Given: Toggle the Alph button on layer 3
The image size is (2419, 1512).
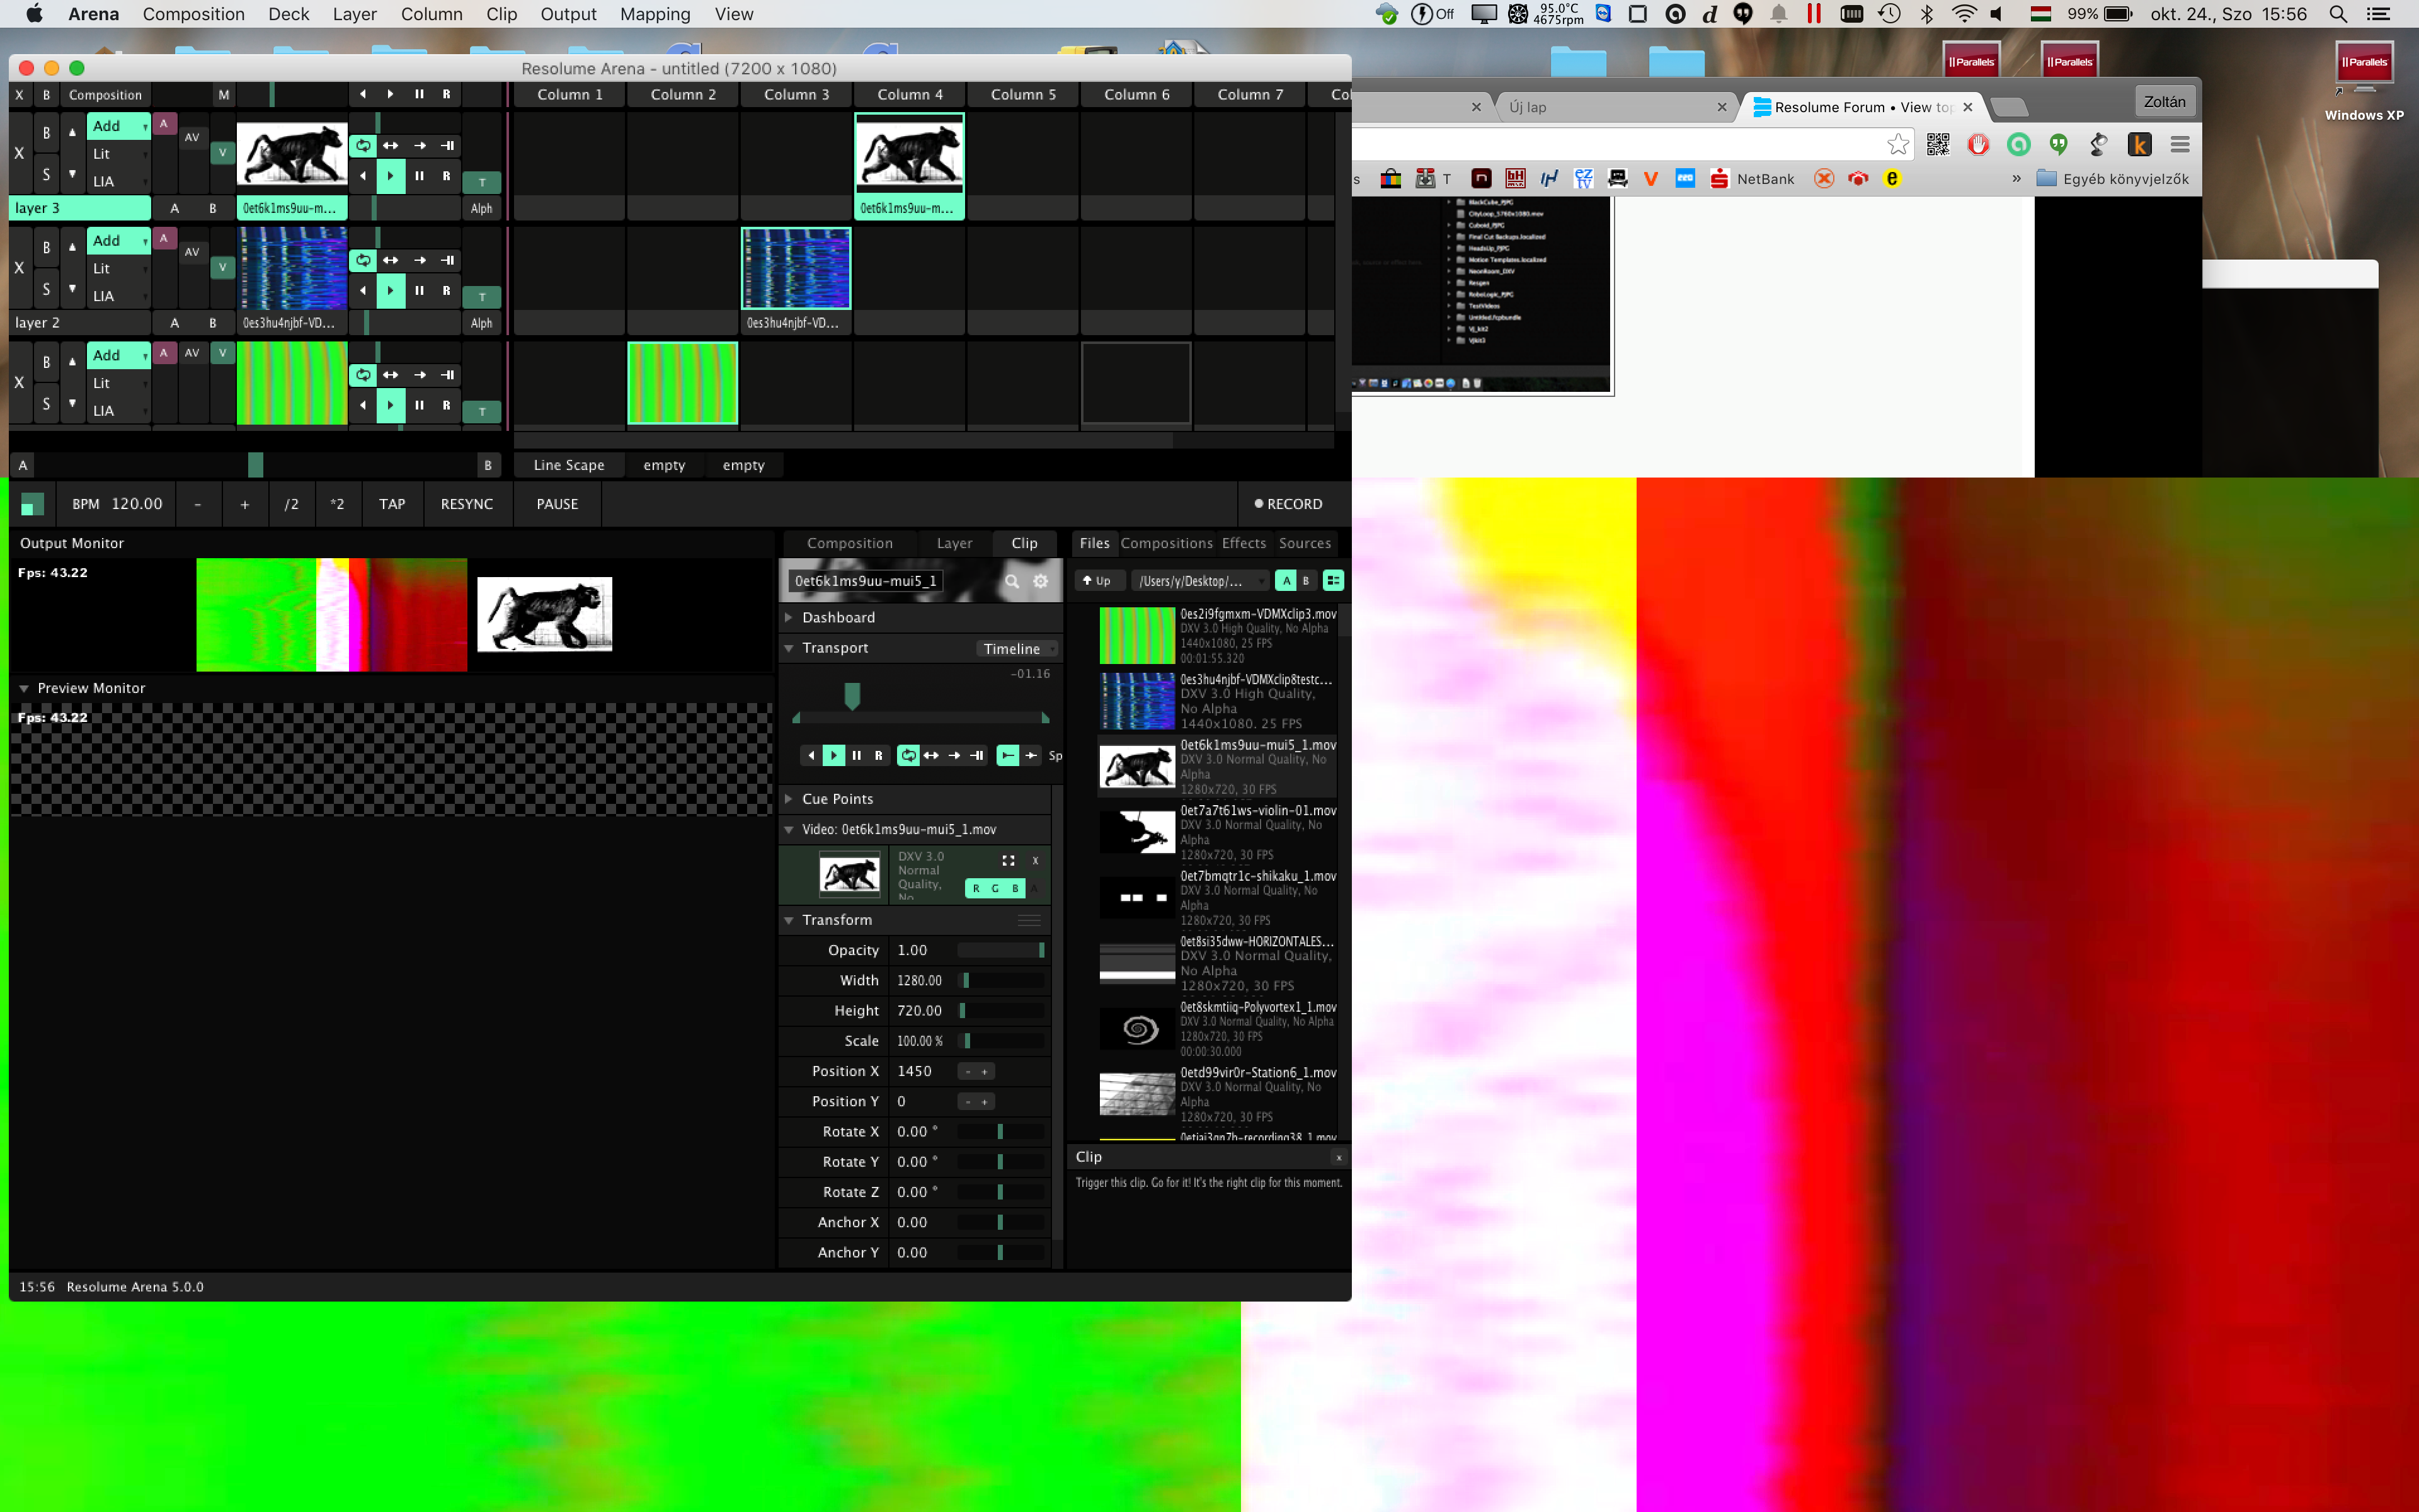Looking at the screenshot, I should click(482, 208).
